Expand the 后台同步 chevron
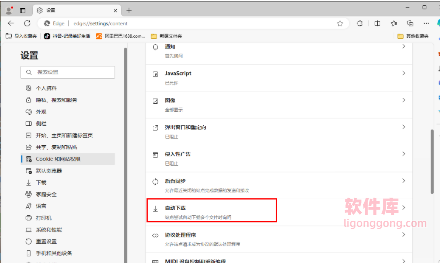The width and height of the screenshot is (440, 263). pos(404,181)
